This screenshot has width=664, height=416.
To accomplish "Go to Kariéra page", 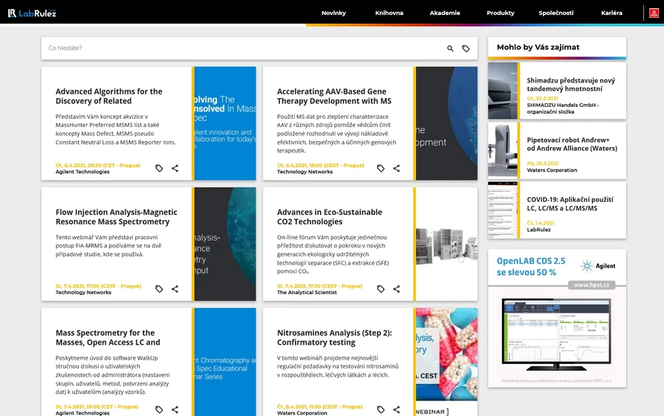I will pyautogui.click(x=612, y=13).
